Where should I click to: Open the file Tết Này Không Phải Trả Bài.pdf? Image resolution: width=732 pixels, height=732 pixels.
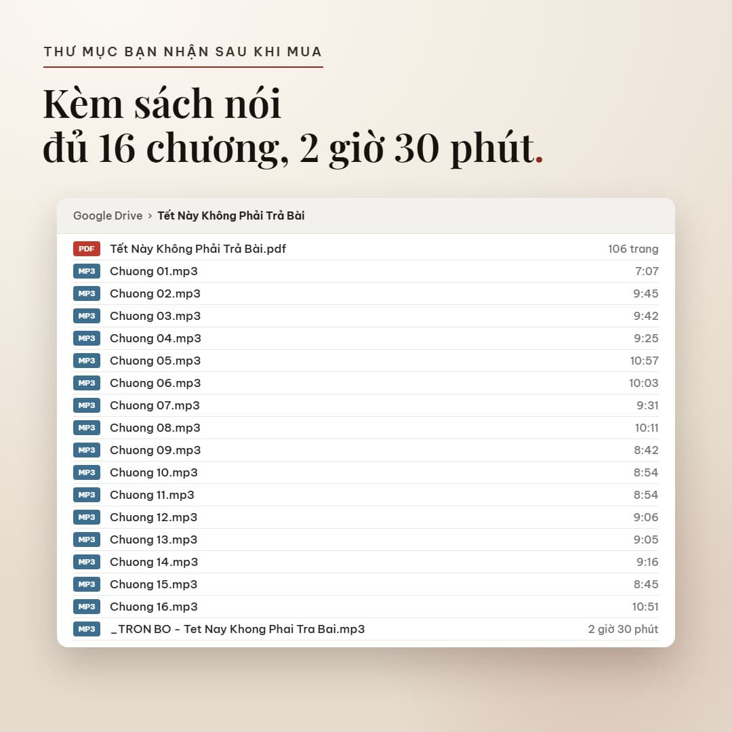pyautogui.click(x=198, y=249)
